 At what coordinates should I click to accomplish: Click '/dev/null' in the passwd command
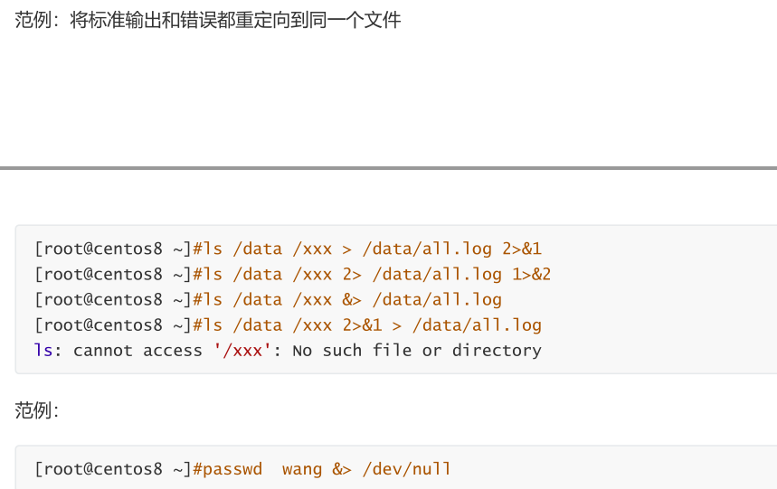click(407, 469)
